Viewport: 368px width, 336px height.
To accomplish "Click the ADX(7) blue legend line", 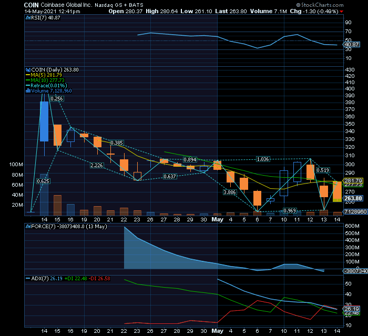I will 28,279.
